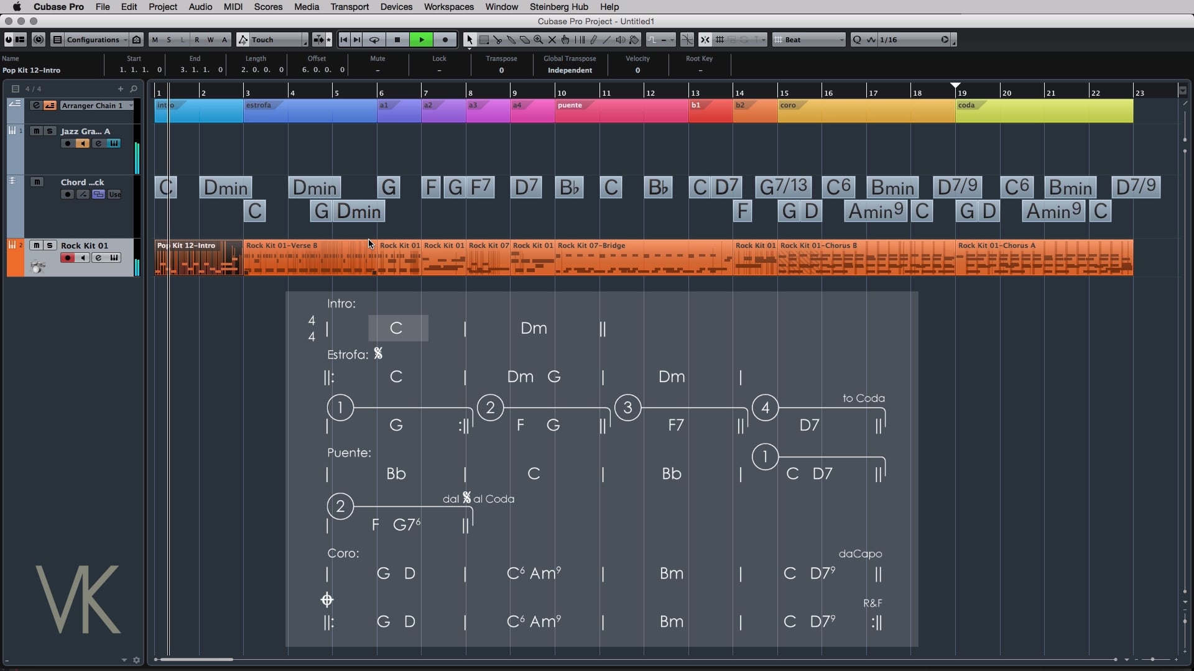Click the add track plus icon
The image size is (1194, 671).
[121, 89]
